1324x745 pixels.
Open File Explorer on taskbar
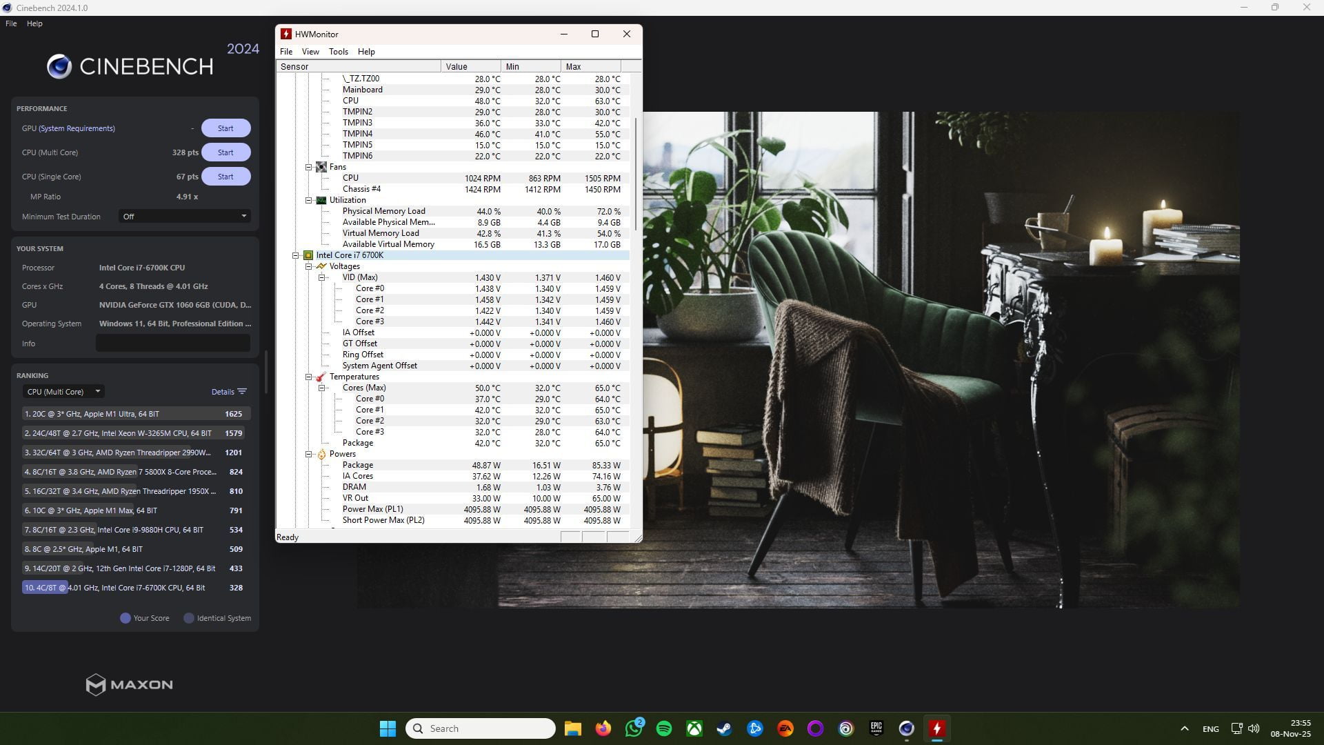click(x=573, y=728)
